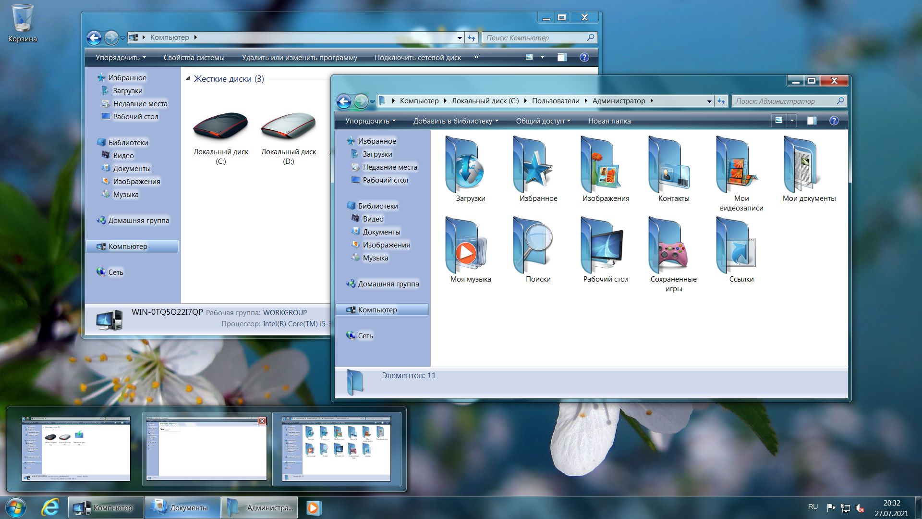Click the volume icon in system tray

tap(860, 508)
